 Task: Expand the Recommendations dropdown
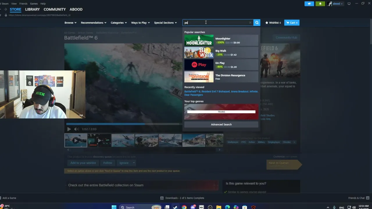[x=94, y=23]
